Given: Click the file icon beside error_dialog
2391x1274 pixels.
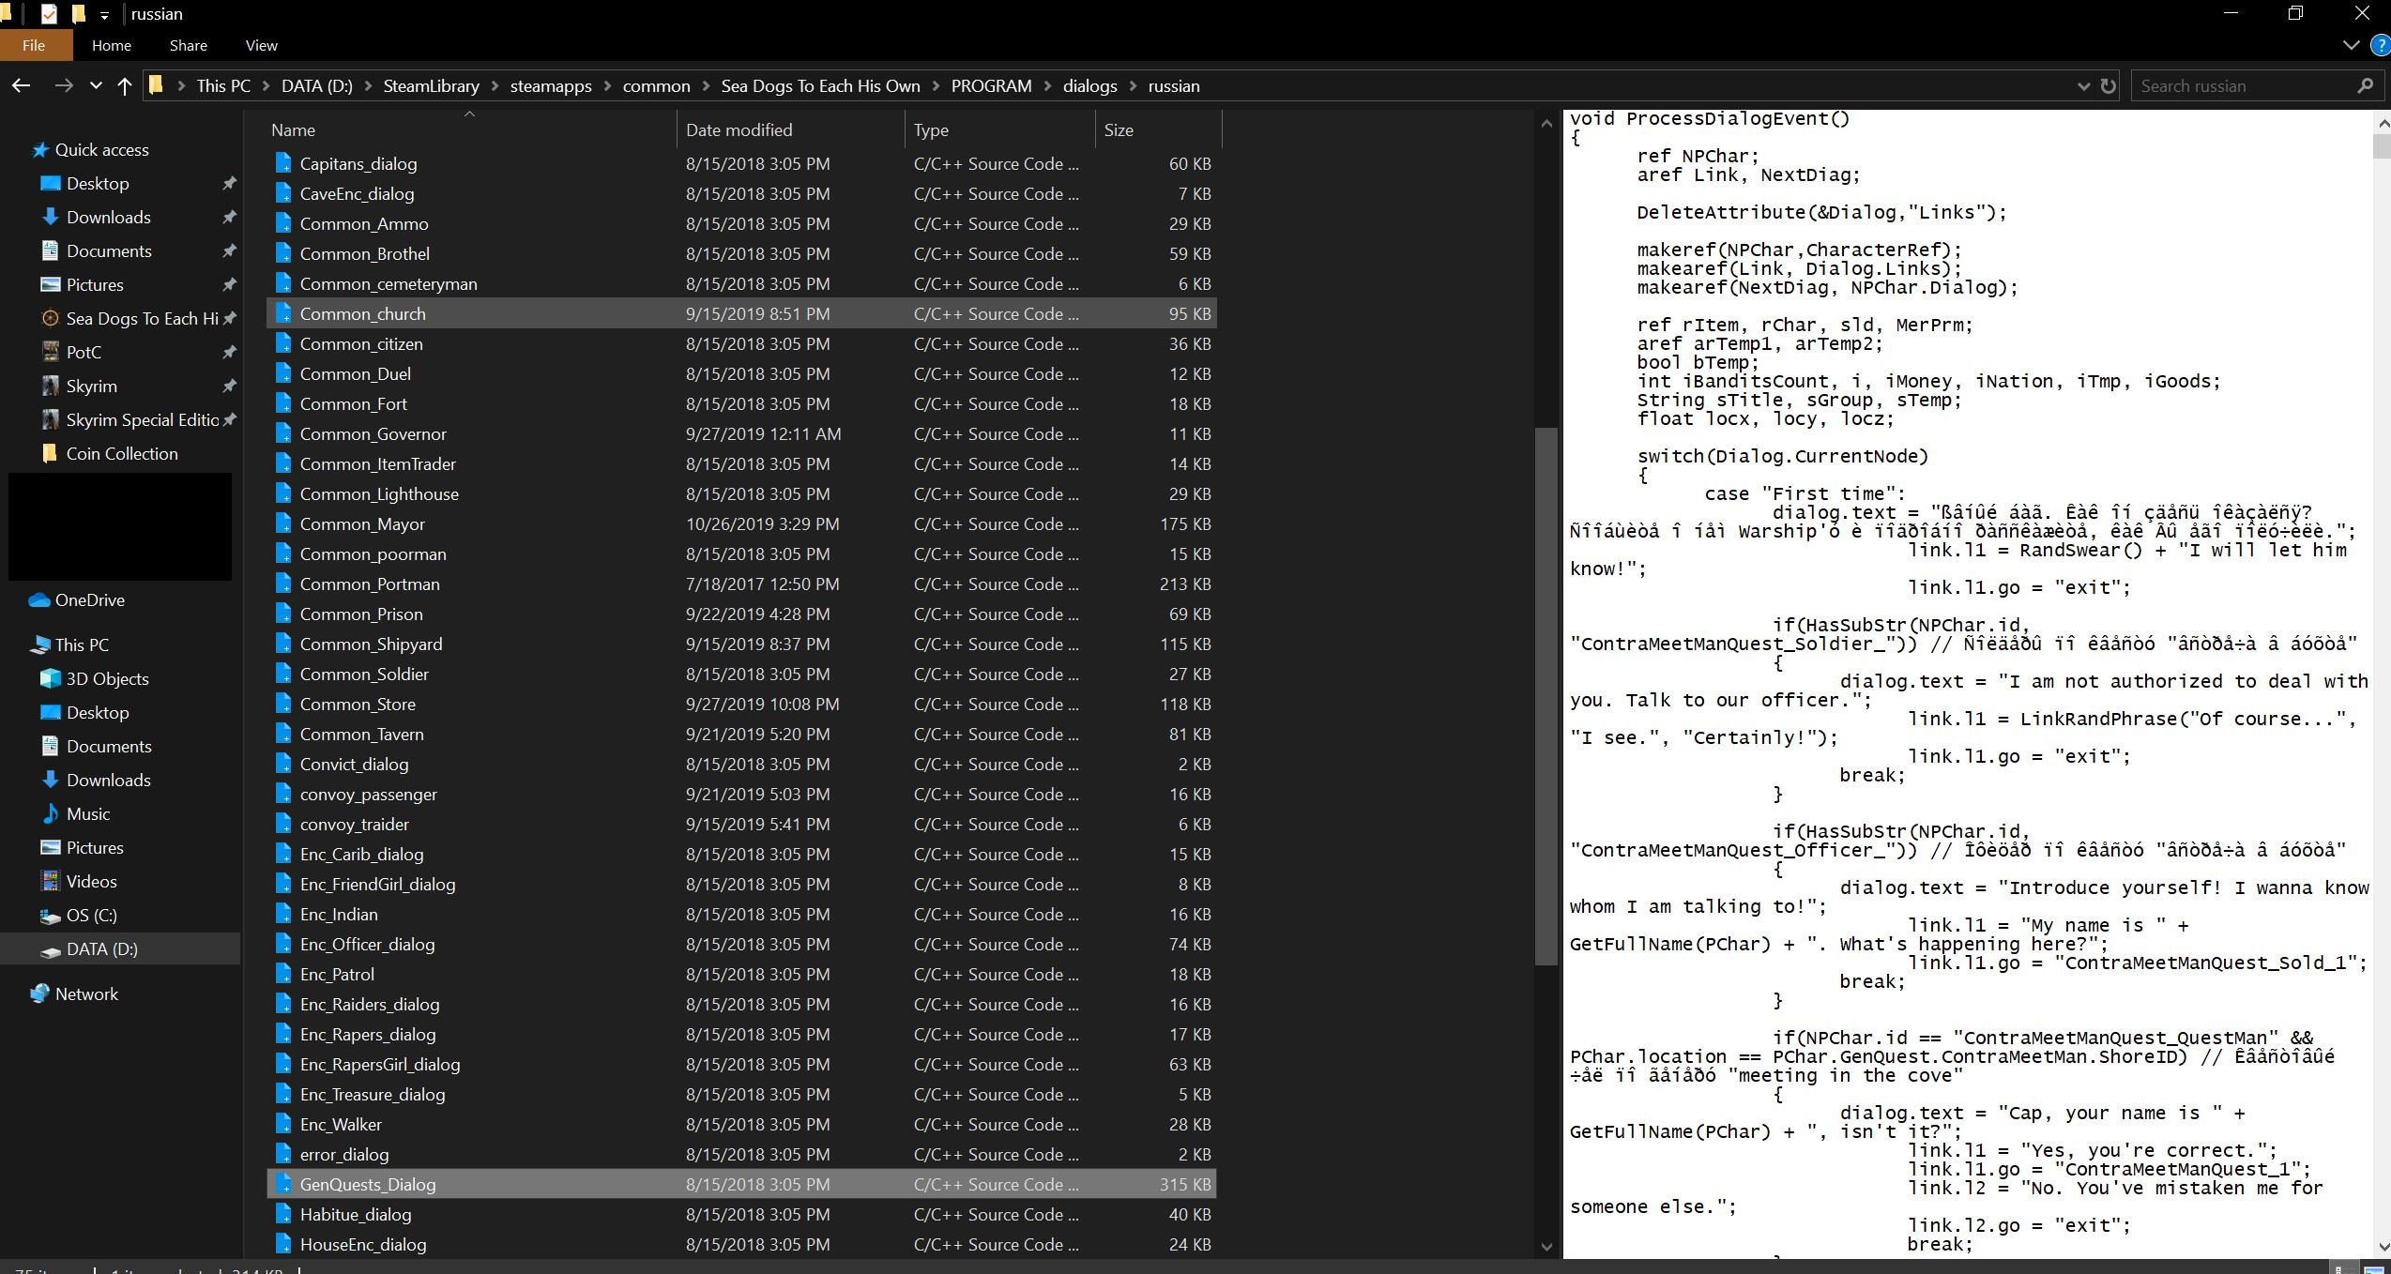Looking at the screenshot, I should point(283,1154).
